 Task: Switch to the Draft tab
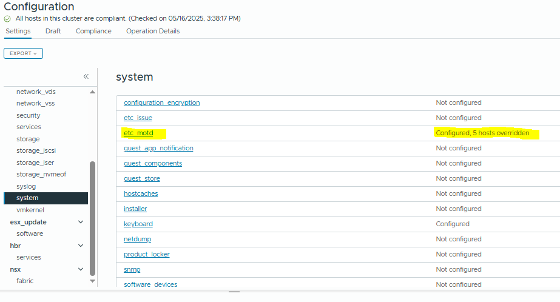(x=53, y=32)
